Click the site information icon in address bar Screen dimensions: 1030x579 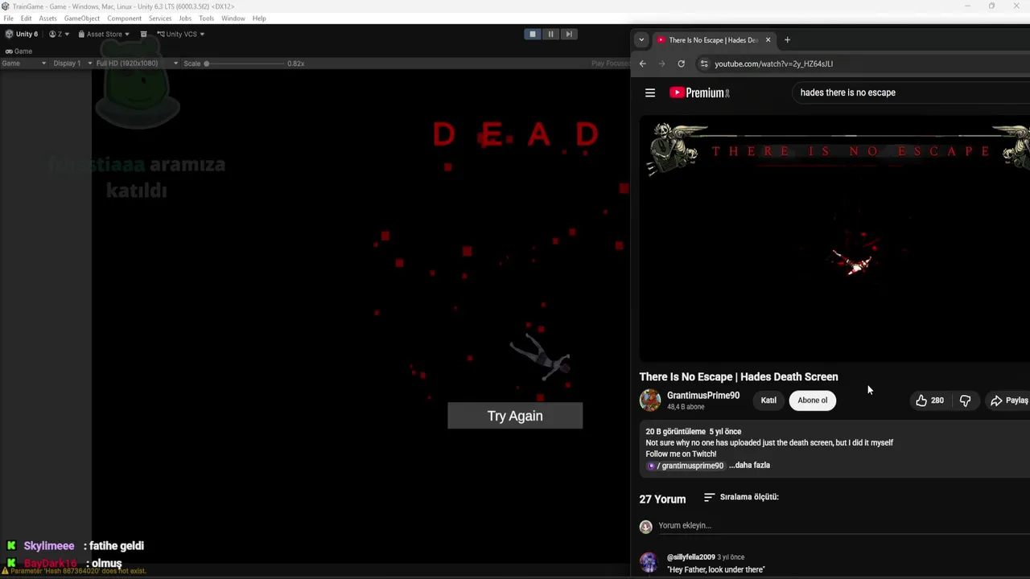coord(704,64)
